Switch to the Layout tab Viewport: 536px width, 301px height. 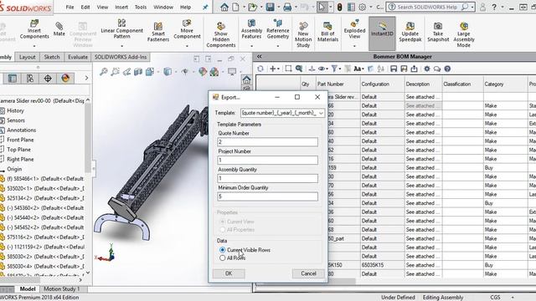click(x=28, y=57)
